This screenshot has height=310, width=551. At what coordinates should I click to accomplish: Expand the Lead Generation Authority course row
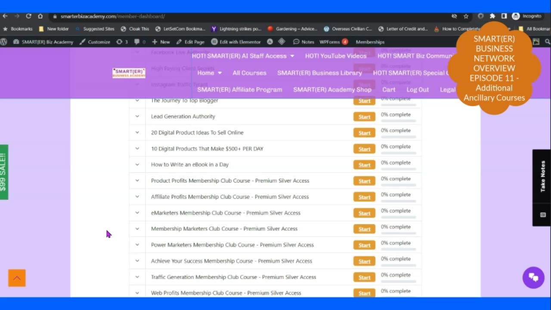(x=137, y=116)
